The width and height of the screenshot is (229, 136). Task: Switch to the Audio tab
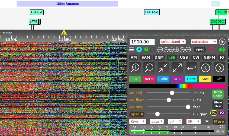point(163,79)
